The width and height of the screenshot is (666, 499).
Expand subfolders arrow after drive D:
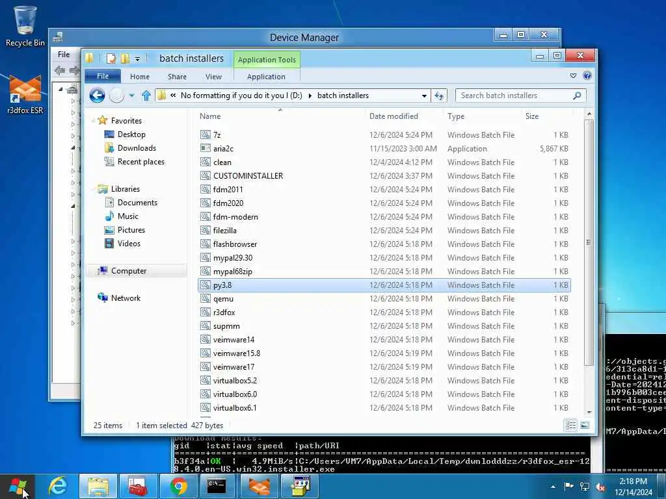[310, 96]
